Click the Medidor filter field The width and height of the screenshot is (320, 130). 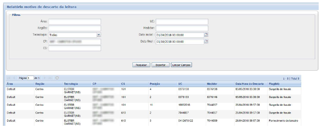coord(182,28)
